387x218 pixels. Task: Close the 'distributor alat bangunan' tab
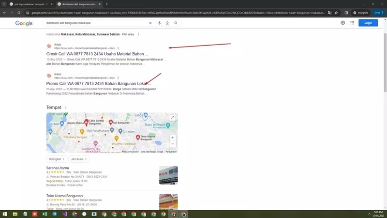pyautogui.click(x=100, y=4)
